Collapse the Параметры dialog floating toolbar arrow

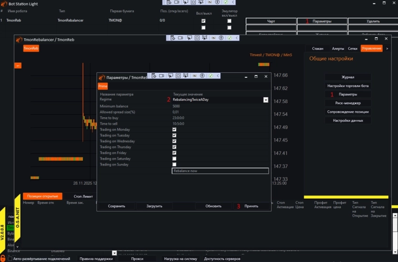(x=218, y=76)
